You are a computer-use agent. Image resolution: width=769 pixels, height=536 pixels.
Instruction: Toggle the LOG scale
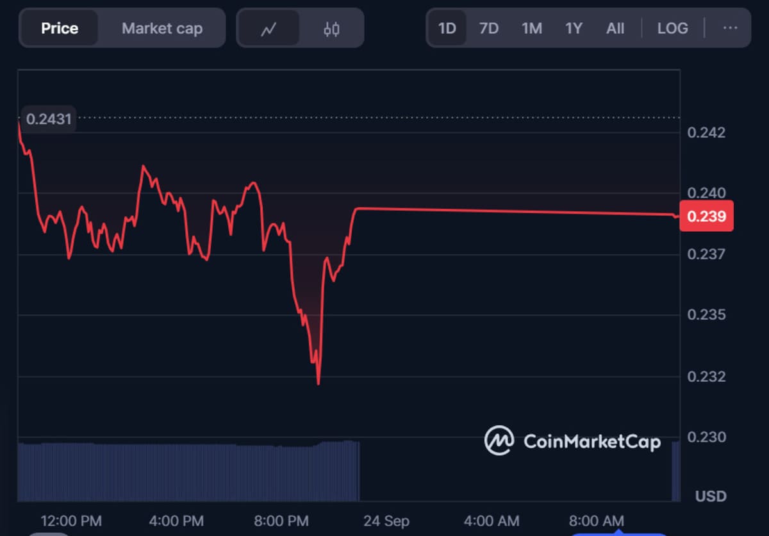coord(672,28)
